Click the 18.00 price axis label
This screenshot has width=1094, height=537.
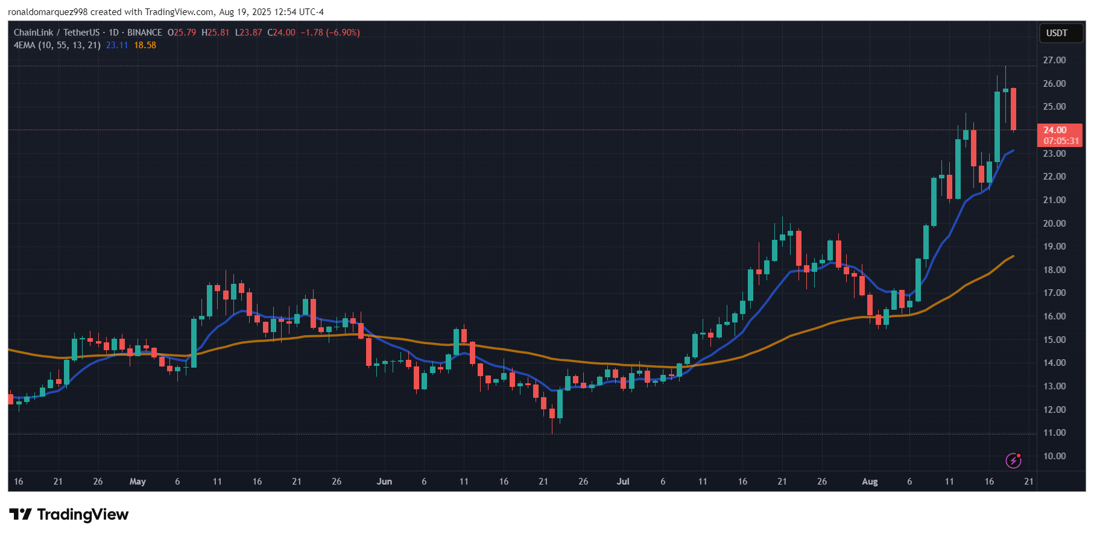(x=1054, y=270)
